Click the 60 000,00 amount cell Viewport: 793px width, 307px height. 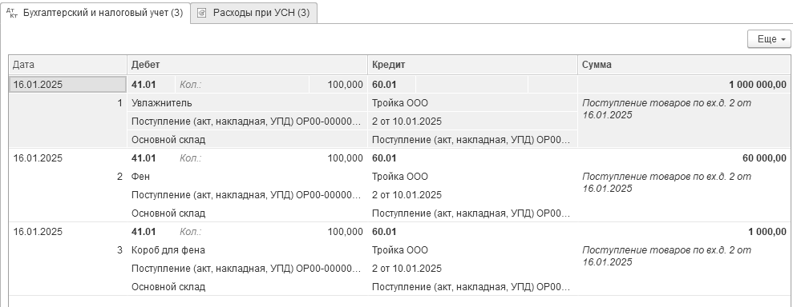pos(684,158)
